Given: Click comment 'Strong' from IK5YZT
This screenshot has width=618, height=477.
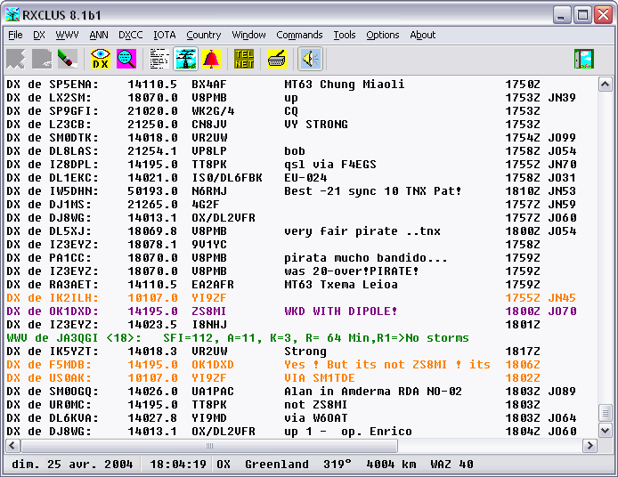Looking at the screenshot, I should [x=305, y=352].
